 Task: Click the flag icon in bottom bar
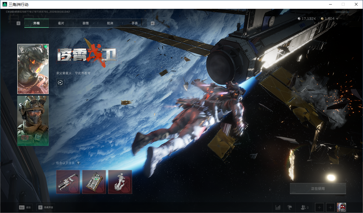tap(290, 208)
